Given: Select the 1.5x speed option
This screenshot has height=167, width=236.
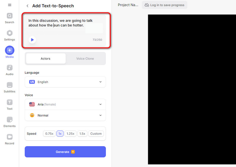Looking at the screenshot, I should pos(82,134).
